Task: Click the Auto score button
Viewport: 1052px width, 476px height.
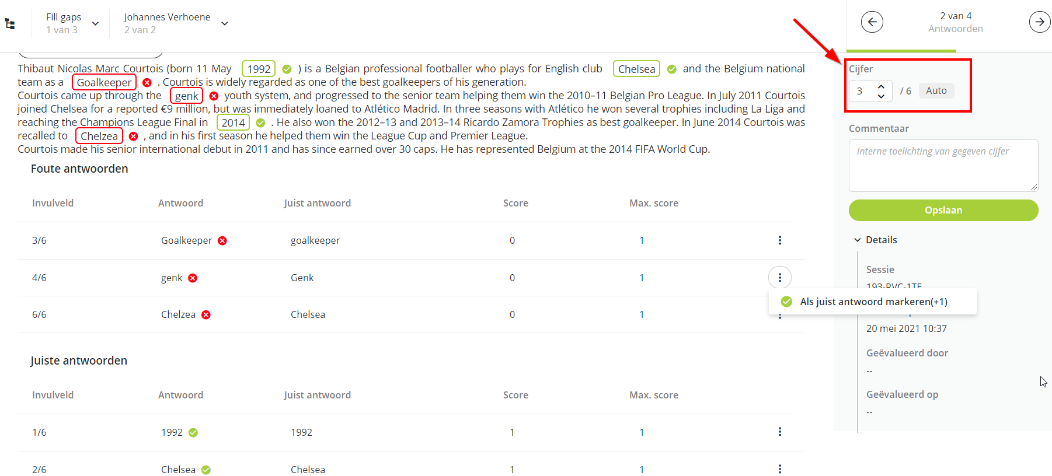Action: (936, 90)
